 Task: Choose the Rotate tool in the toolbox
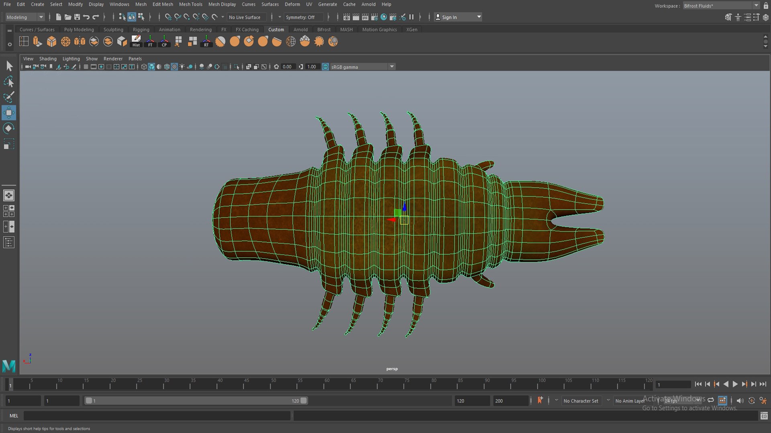point(9,128)
